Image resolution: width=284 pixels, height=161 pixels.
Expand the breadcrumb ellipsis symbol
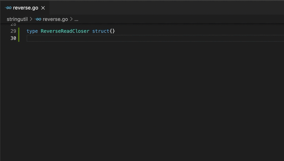pyautogui.click(x=76, y=19)
